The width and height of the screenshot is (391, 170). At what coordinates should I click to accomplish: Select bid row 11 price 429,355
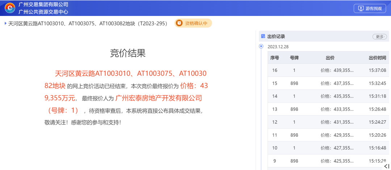pos(337,135)
